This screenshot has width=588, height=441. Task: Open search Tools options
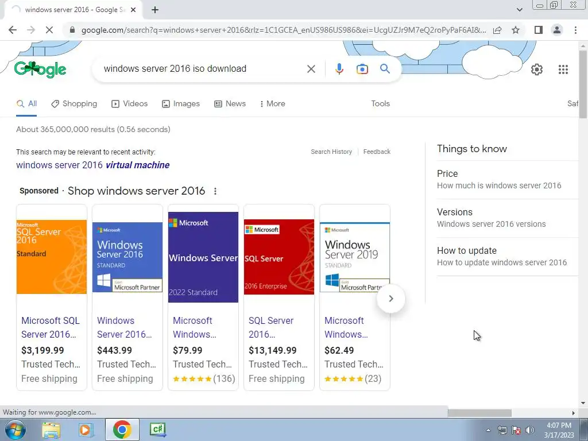tap(380, 104)
